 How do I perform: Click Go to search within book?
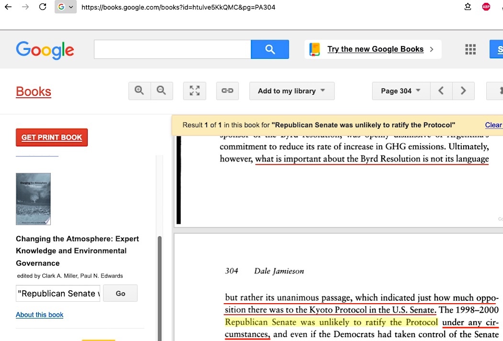click(x=120, y=293)
